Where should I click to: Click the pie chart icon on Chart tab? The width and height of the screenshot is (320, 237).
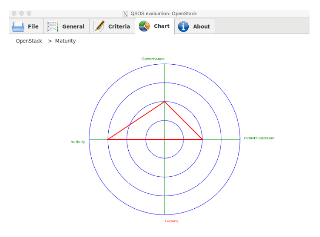(x=144, y=26)
